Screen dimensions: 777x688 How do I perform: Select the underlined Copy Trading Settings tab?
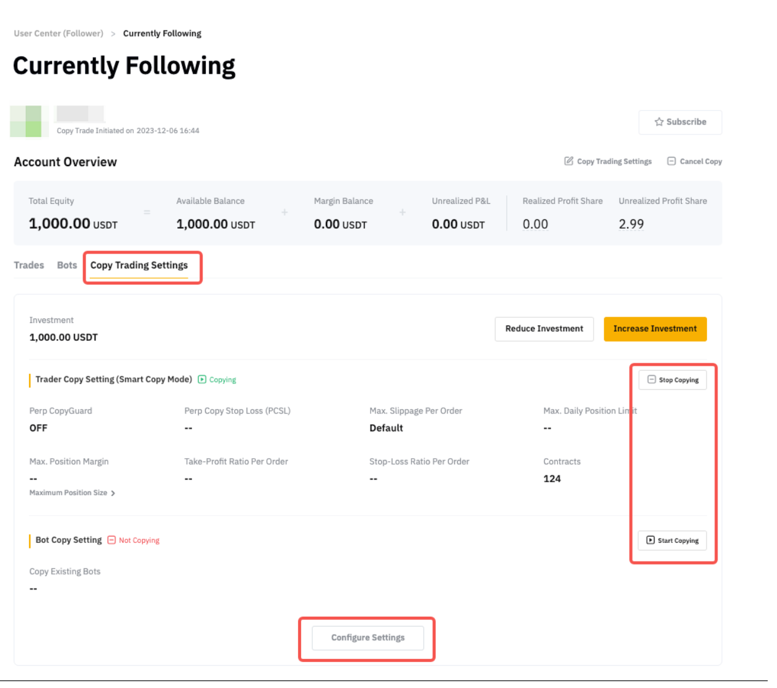(x=139, y=265)
